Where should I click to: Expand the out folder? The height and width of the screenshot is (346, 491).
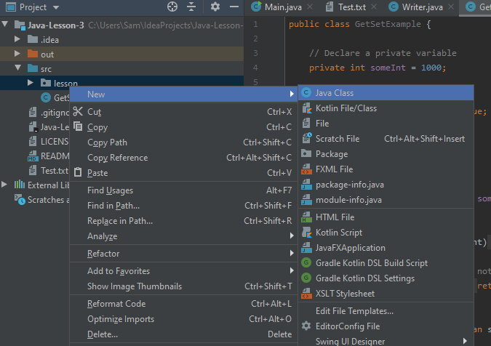[x=17, y=54]
